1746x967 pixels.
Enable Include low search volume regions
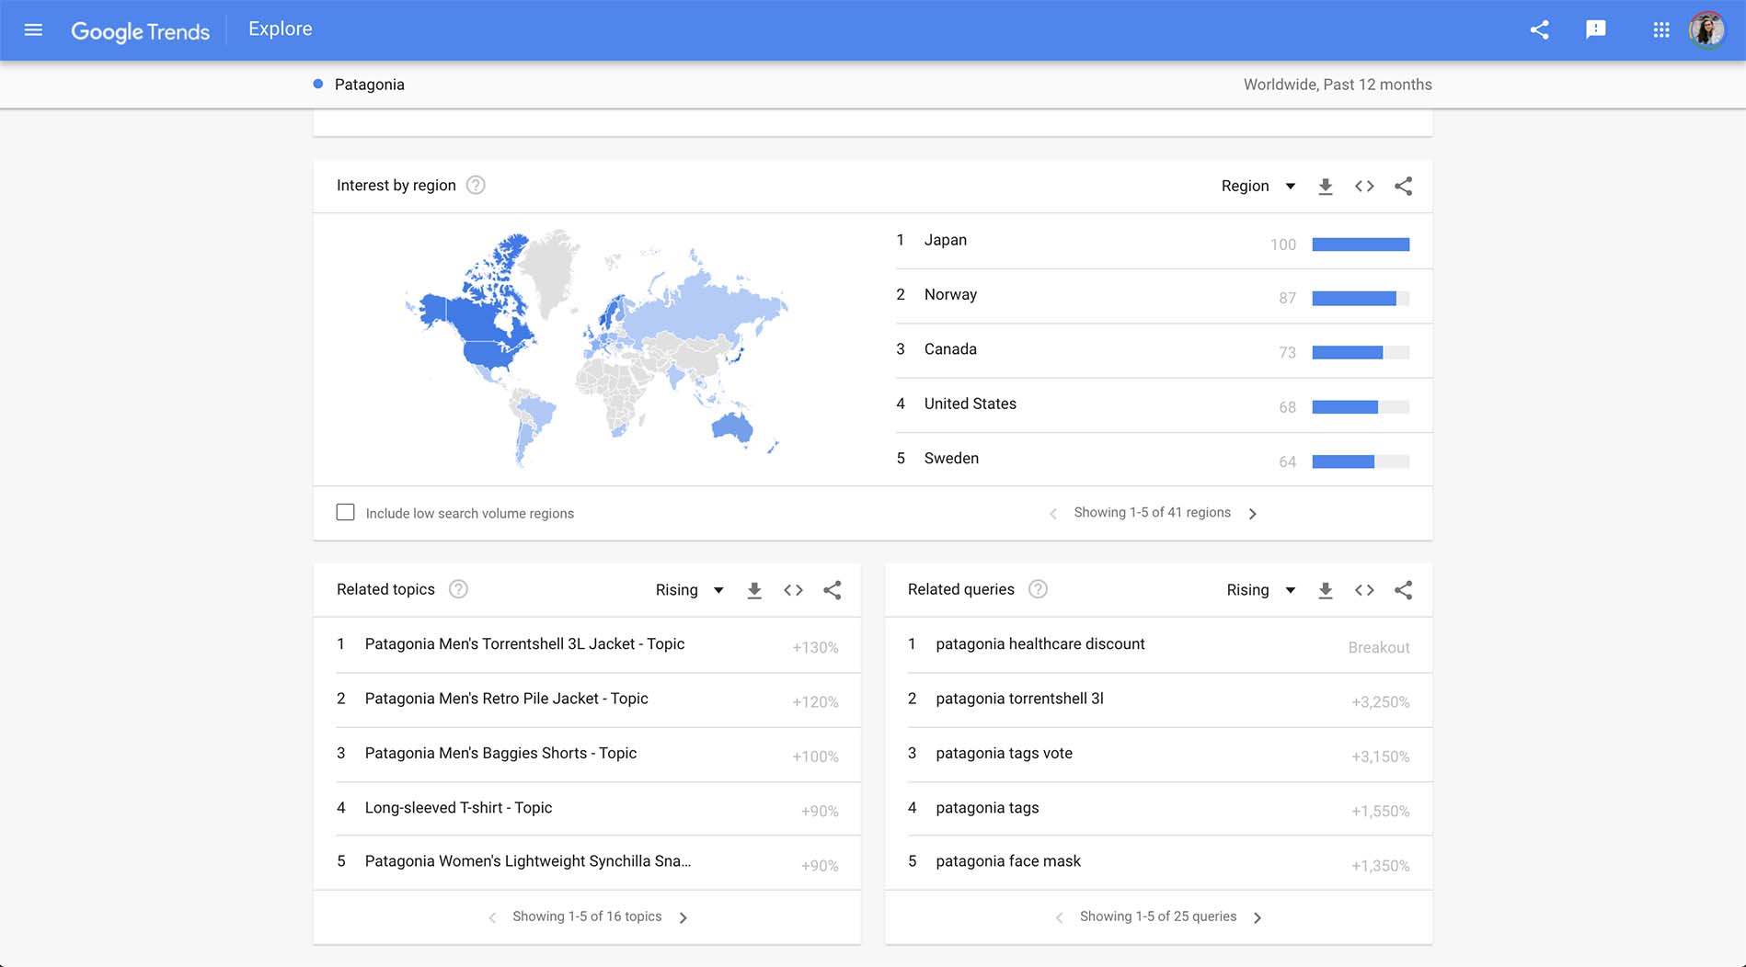pyautogui.click(x=345, y=513)
